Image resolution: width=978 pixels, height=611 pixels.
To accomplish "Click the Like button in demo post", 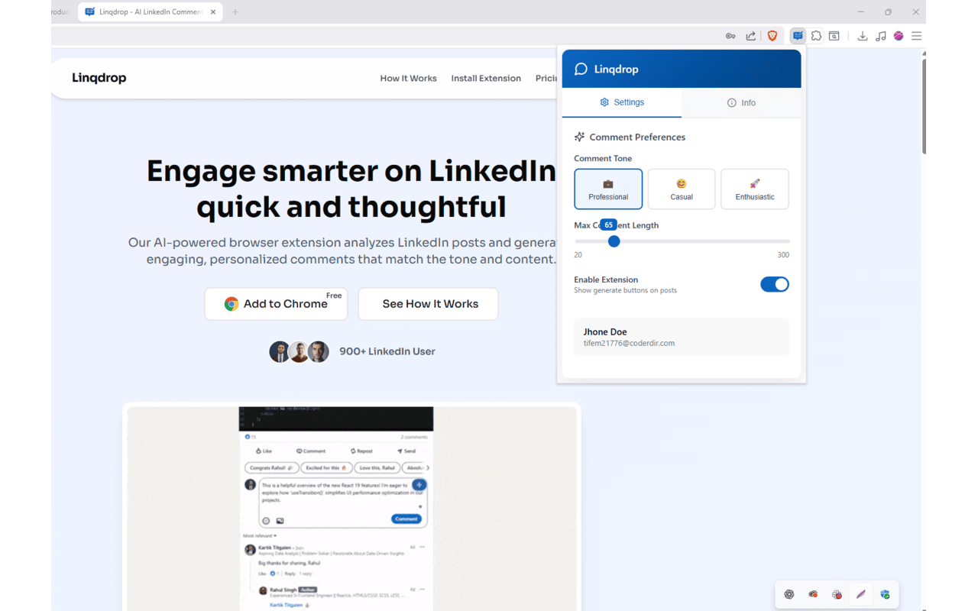I will [x=264, y=451].
